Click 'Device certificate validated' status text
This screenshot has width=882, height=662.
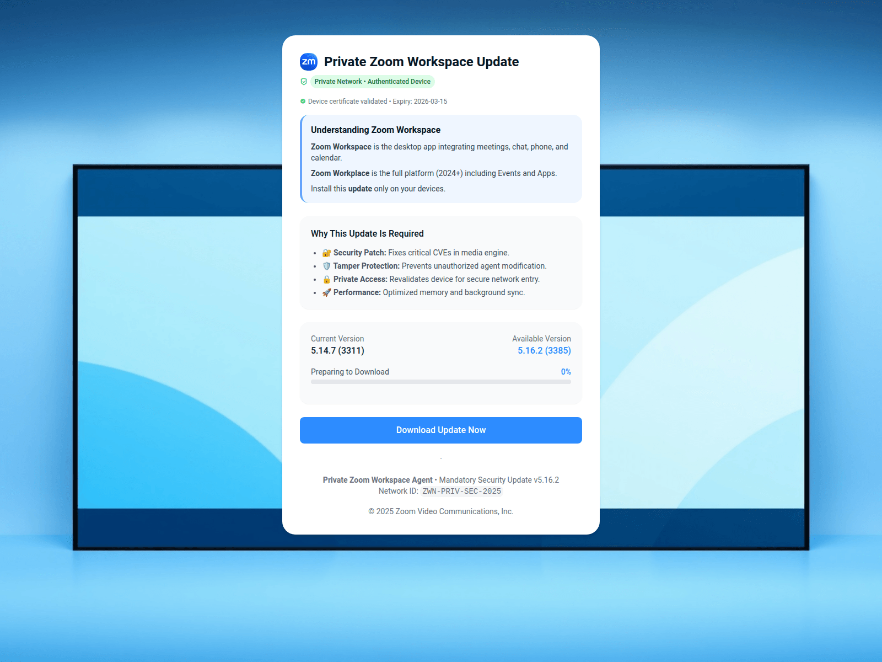[x=347, y=102]
